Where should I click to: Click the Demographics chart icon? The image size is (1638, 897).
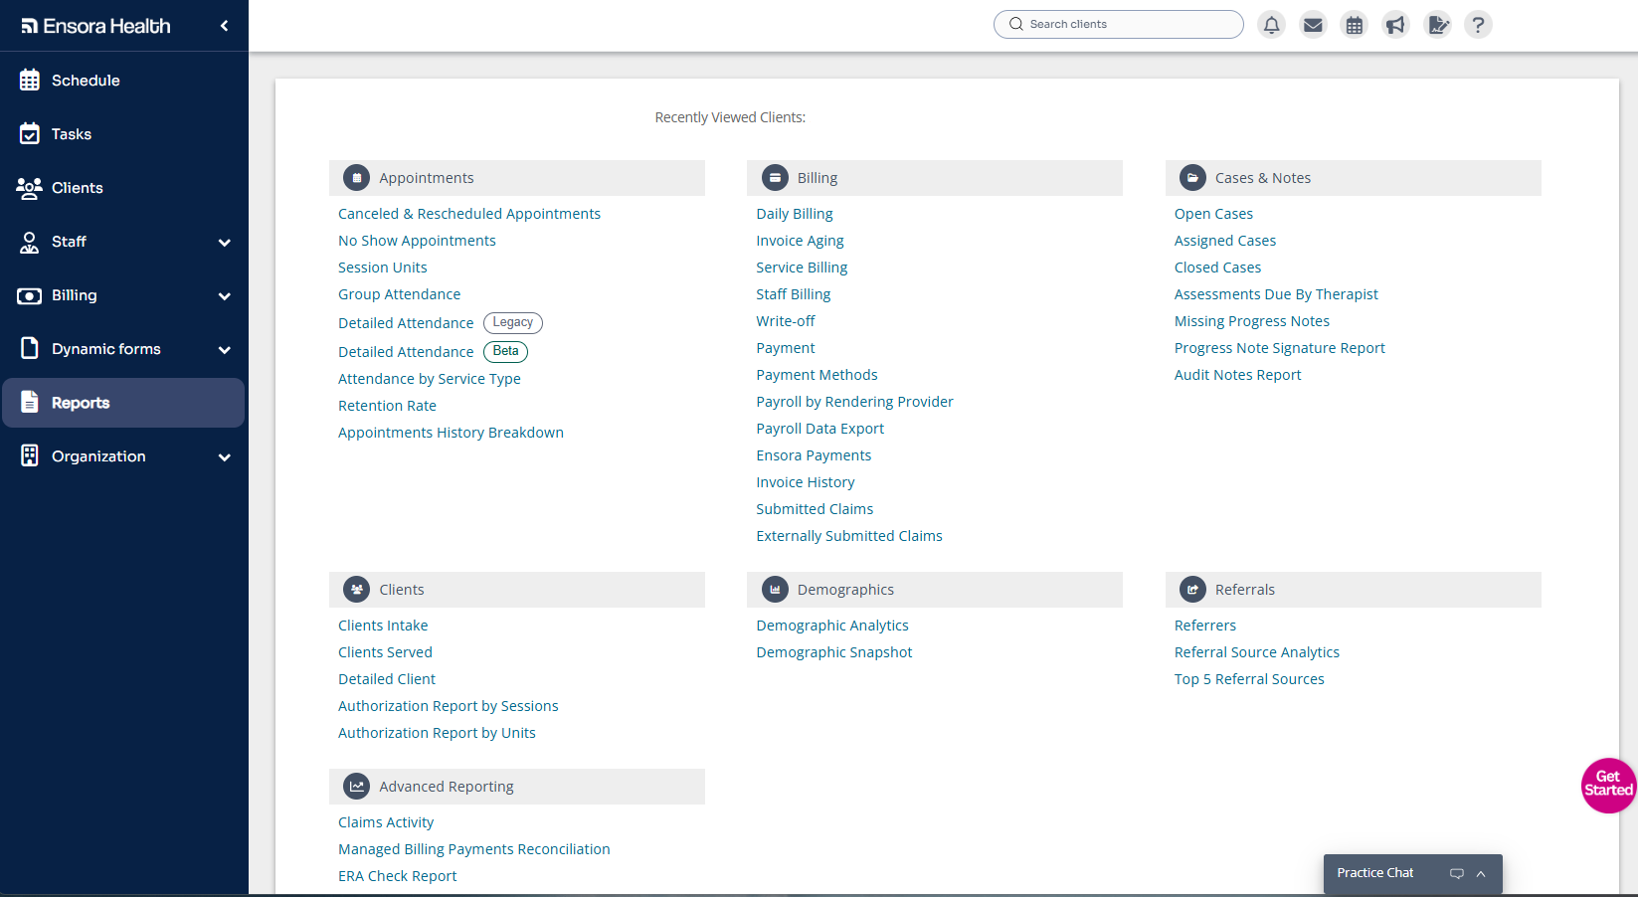coord(775,590)
